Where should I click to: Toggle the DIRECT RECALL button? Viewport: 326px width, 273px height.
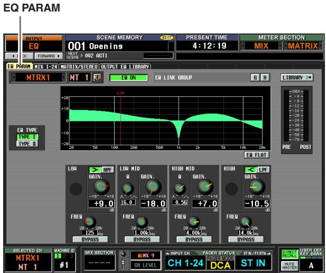289,254
